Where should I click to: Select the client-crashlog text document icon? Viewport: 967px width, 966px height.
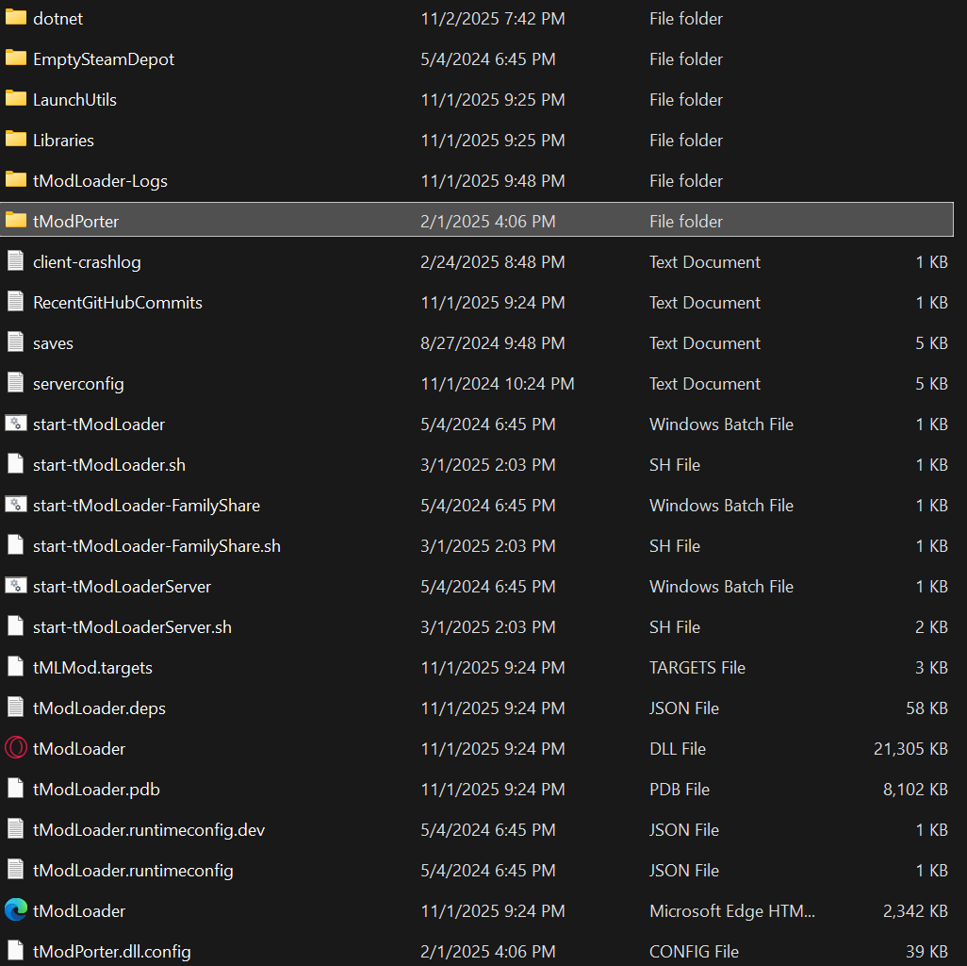pyautogui.click(x=14, y=261)
